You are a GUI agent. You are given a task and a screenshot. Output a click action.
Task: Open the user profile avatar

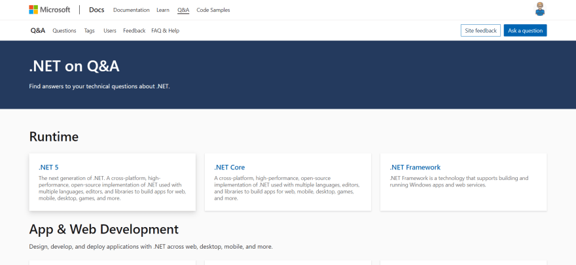coord(539,9)
